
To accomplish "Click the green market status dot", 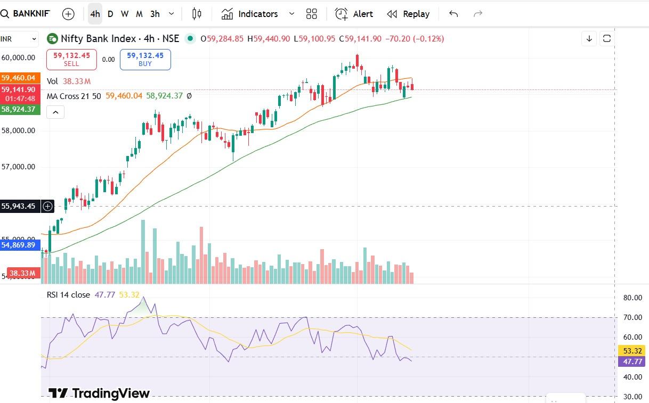I will click(190, 38).
